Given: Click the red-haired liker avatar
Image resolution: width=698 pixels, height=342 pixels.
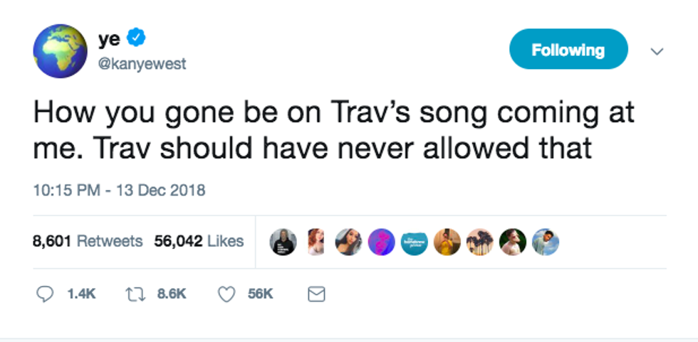Looking at the screenshot, I should [316, 242].
